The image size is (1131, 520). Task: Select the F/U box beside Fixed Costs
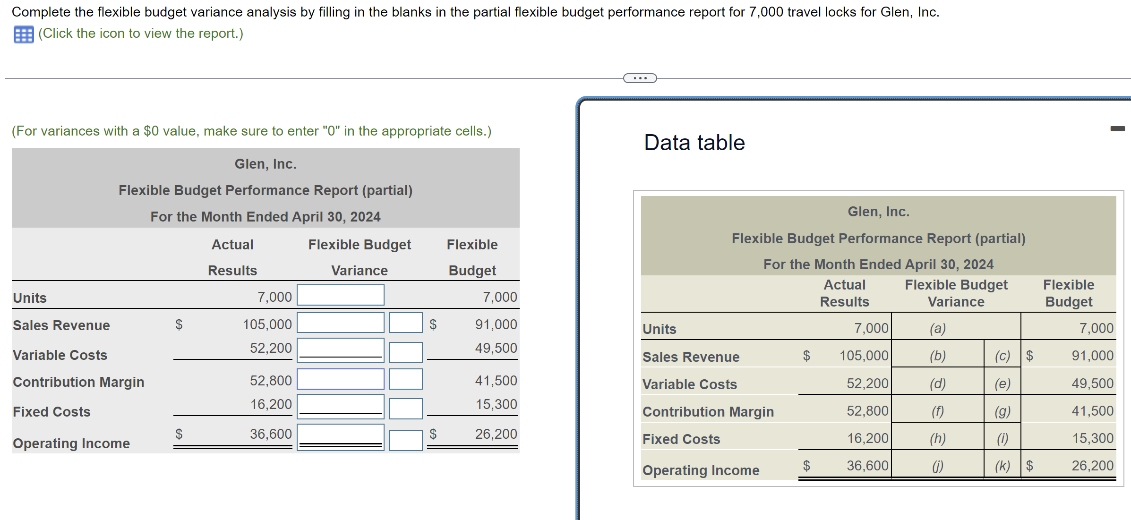click(x=405, y=408)
